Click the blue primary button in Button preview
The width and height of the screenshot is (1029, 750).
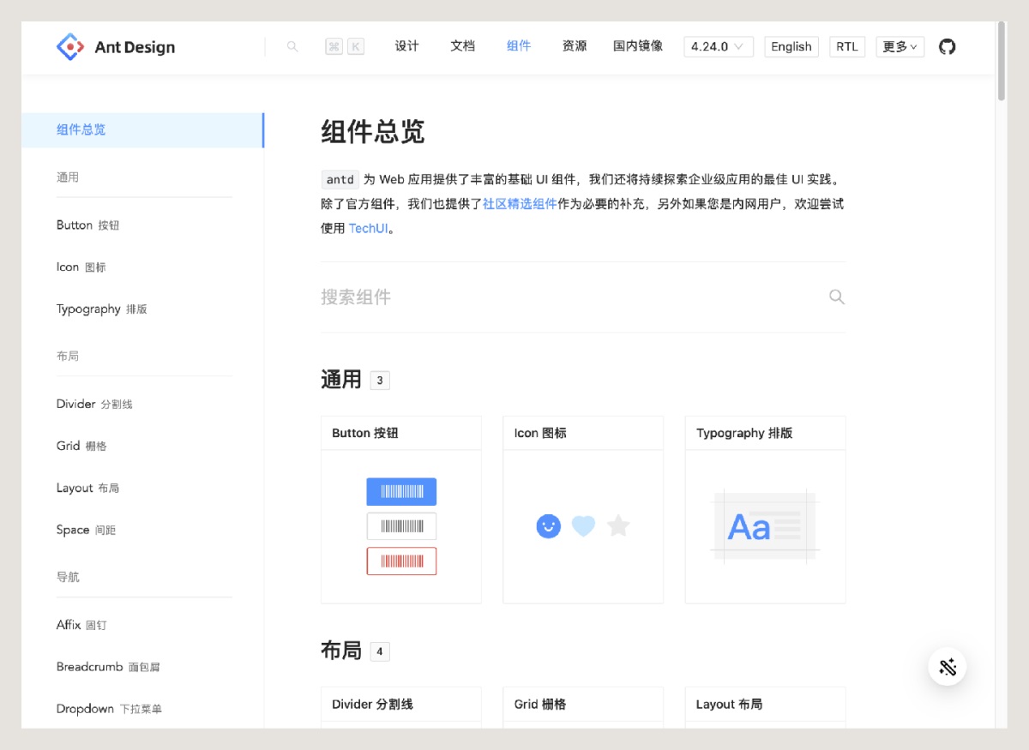click(x=401, y=491)
